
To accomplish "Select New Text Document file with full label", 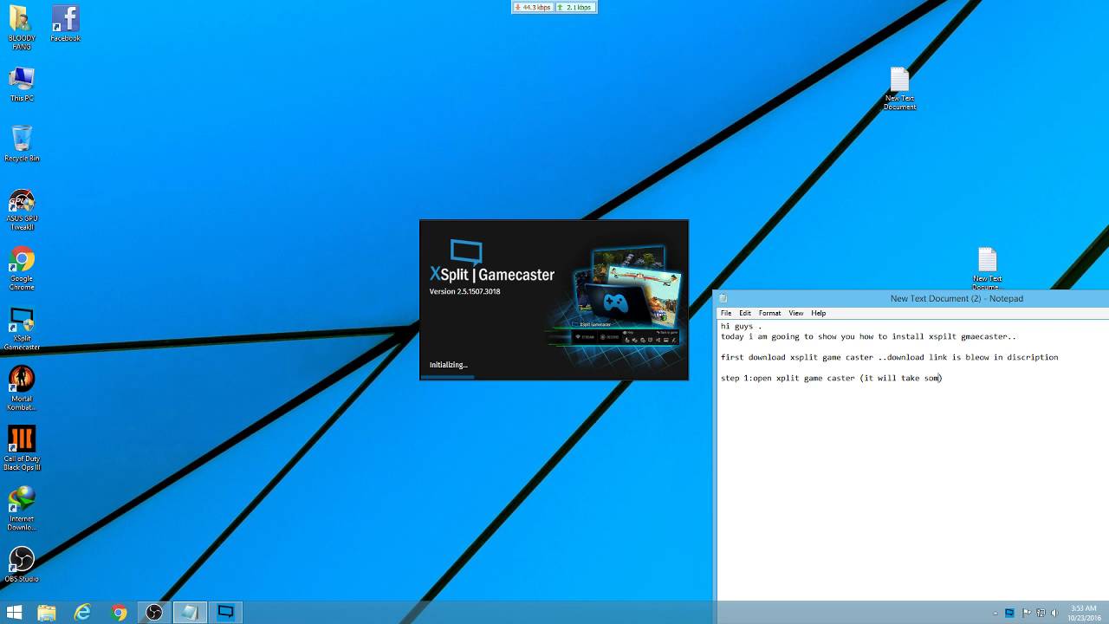I will (899, 88).
